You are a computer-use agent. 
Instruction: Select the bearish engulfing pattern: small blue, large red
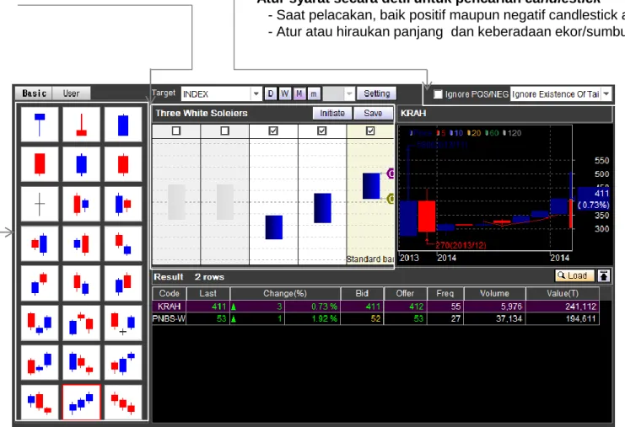tap(81, 243)
